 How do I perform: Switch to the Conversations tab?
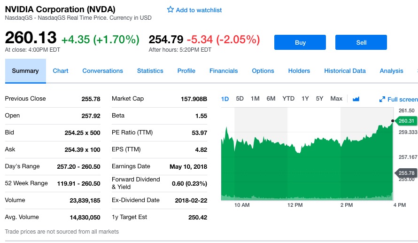[x=102, y=71]
